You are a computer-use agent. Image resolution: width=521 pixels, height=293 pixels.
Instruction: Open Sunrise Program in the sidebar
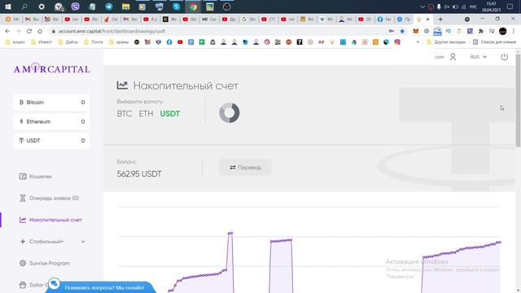pos(50,263)
